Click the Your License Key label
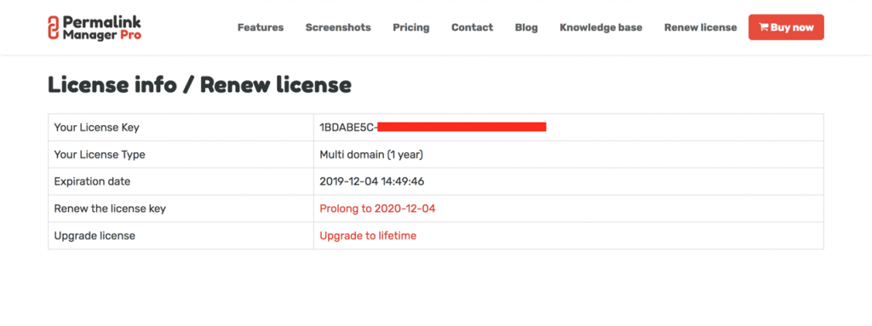 [96, 128]
